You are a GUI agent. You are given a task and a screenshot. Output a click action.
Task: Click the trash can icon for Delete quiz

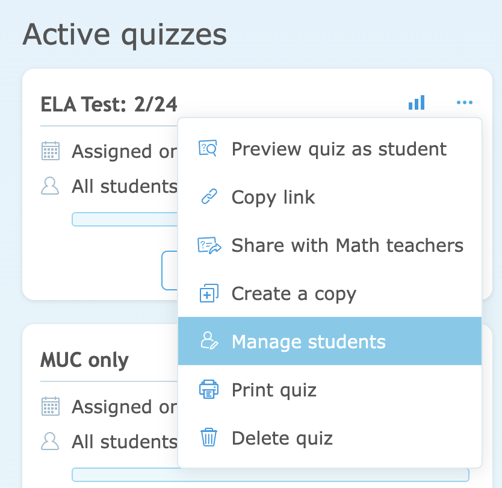tap(208, 438)
